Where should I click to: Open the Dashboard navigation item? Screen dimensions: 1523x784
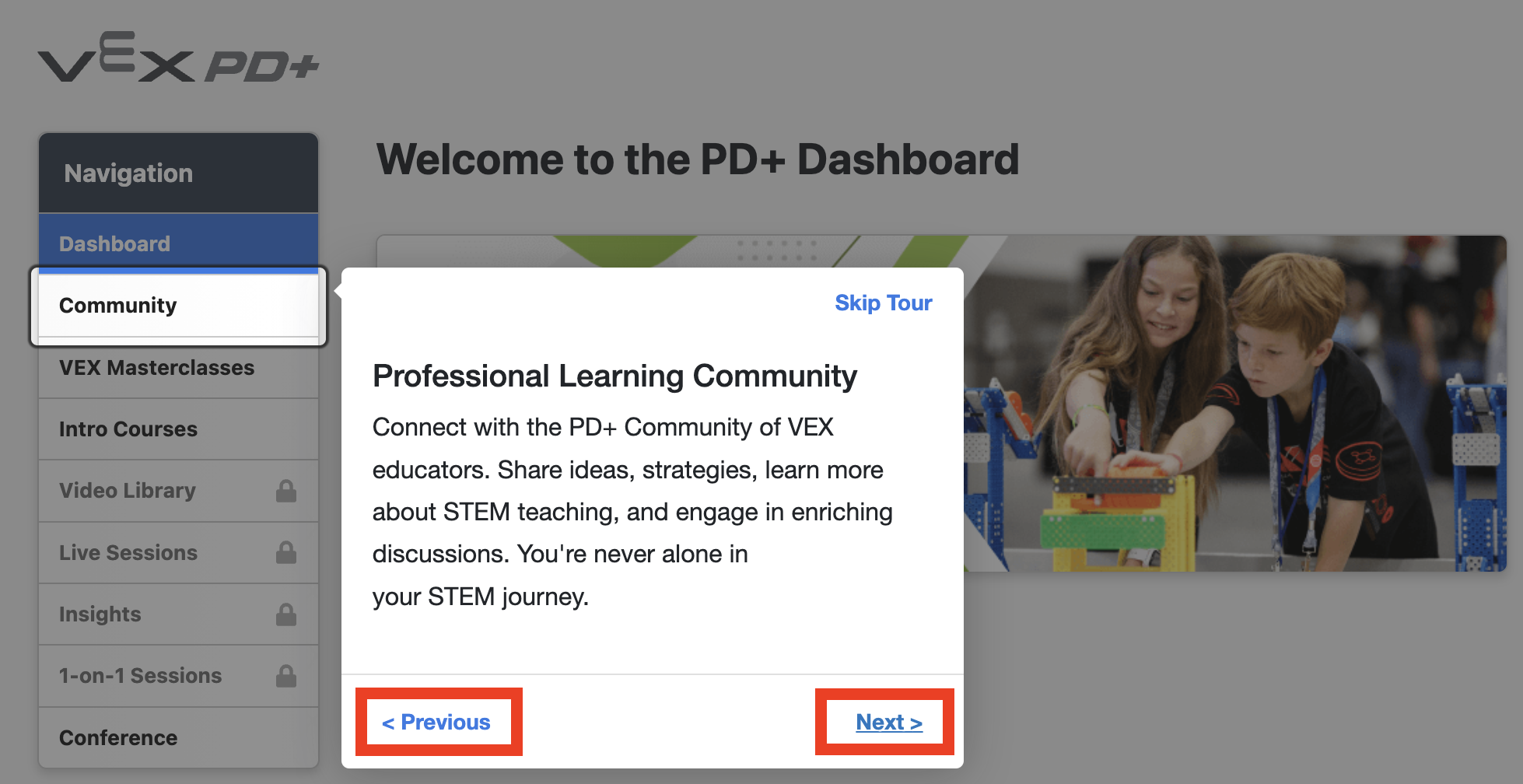tap(114, 243)
